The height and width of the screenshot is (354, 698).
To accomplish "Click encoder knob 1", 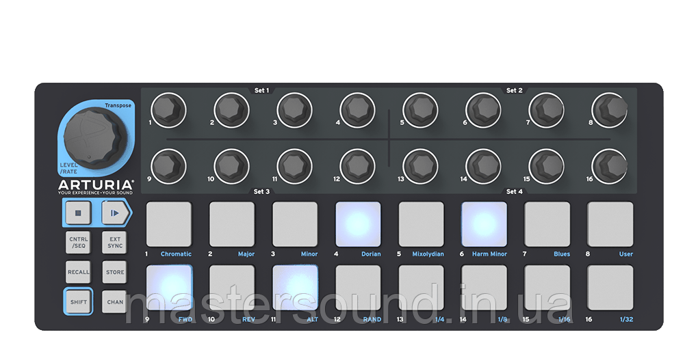I will point(168,110).
